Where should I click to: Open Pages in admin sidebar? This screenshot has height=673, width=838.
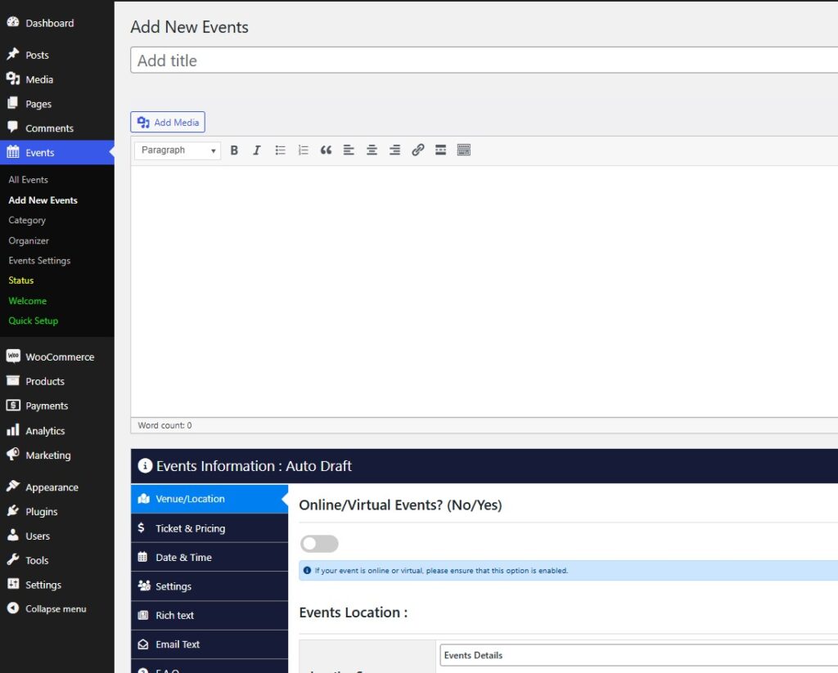56,104
